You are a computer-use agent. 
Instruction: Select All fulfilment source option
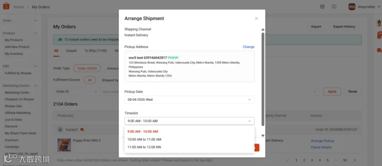coord(90,80)
